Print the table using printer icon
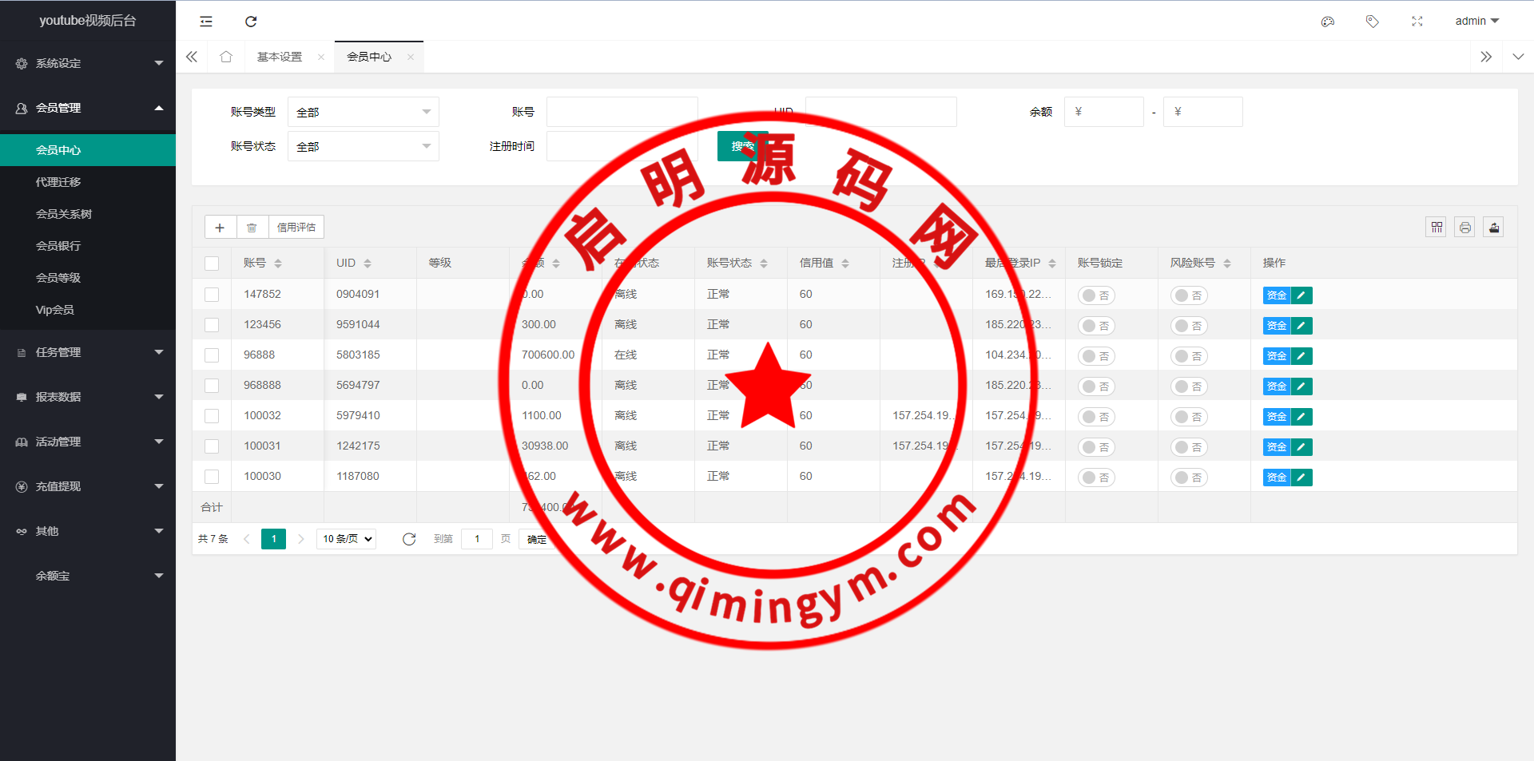The image size is (1534, 761). [x=1464, y=228]
